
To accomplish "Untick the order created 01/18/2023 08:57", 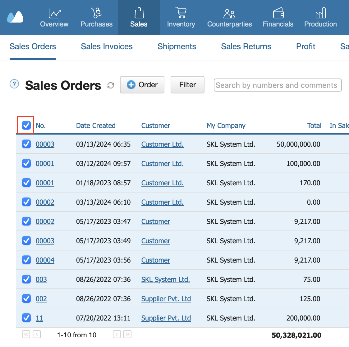I will coord(26,183).
